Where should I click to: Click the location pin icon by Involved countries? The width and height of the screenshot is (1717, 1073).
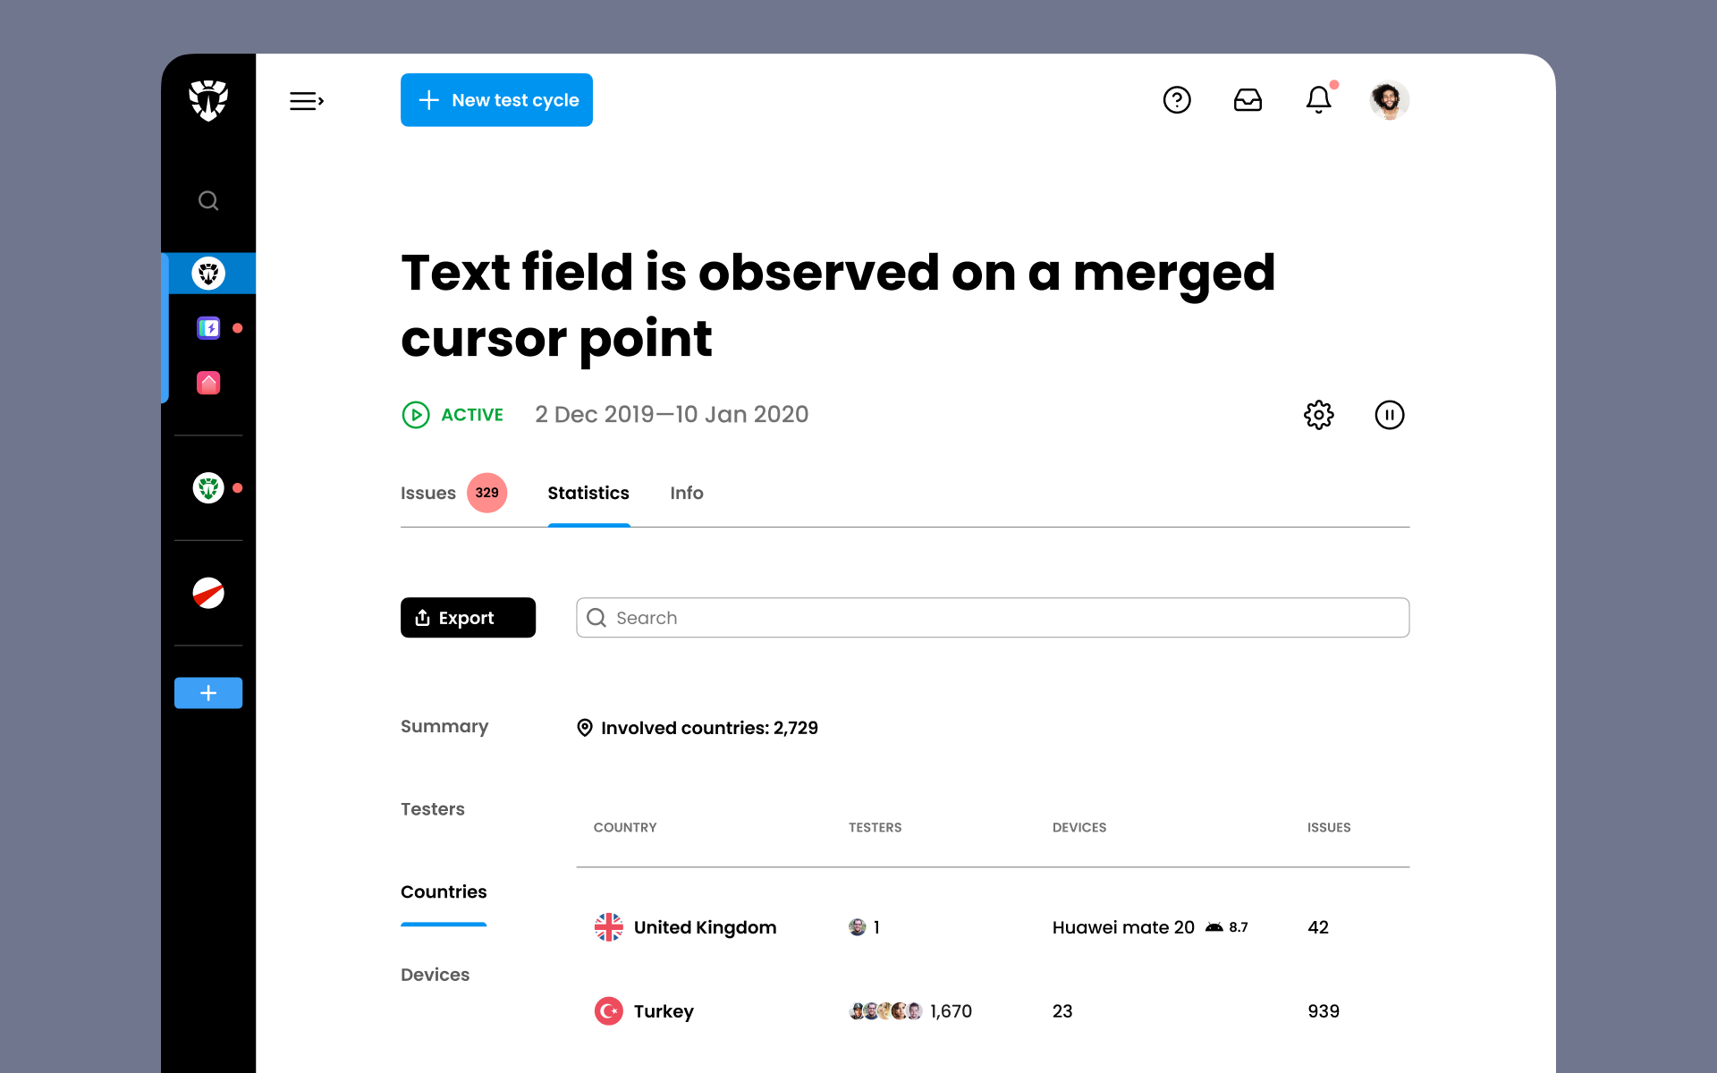click(x=585, y=728)
